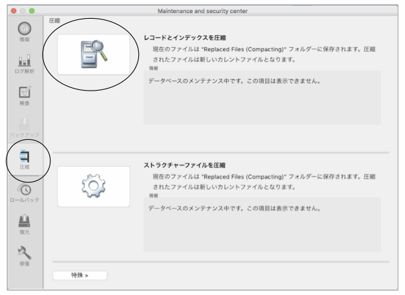Click the compact structure file gear button
This screenshot has height=295, width=405.
click(x=93, y=186)
